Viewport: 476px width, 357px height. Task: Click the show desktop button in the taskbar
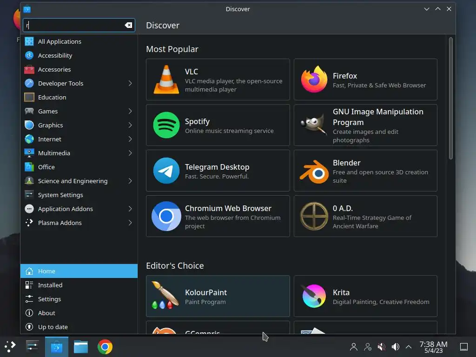463,347
